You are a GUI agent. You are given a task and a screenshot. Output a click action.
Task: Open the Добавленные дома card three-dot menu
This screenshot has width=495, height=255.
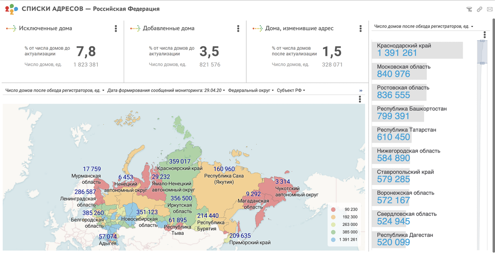pyautogui.click(x=238, y=28)
